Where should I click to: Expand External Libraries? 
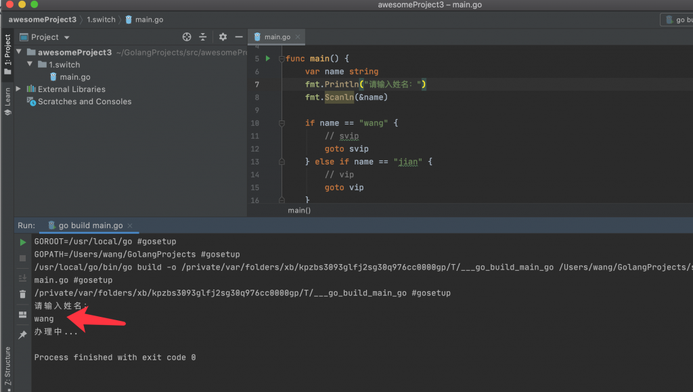click(18, 89)
